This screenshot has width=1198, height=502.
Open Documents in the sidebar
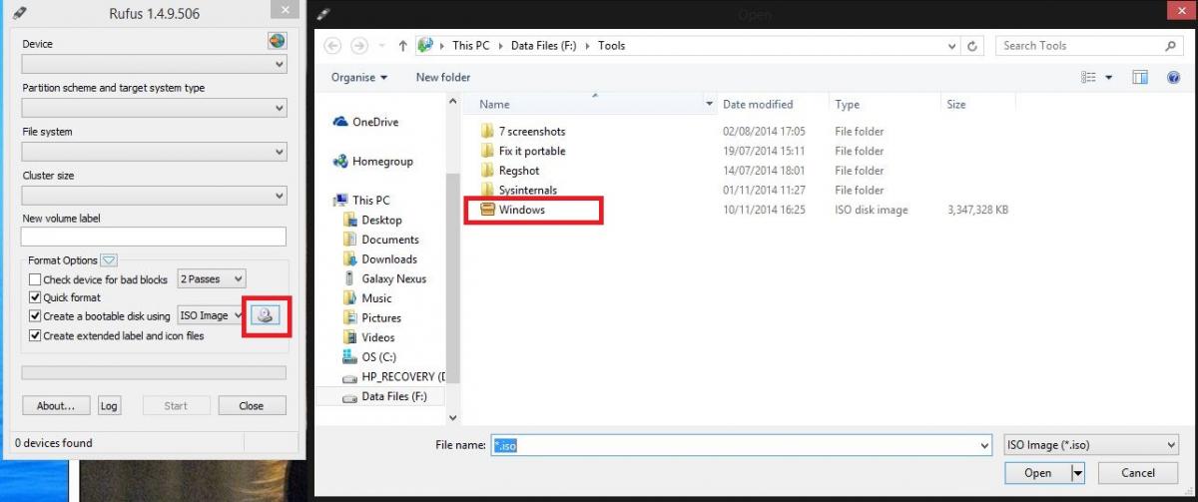(x=380, y=240)
